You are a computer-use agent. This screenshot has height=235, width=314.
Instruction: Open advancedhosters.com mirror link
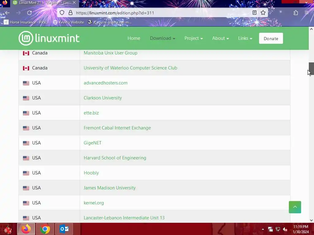pyautogui.click(x=105, y=83)
